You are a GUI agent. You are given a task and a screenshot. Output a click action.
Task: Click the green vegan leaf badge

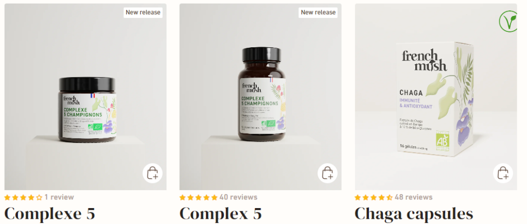tap(508, 21)
